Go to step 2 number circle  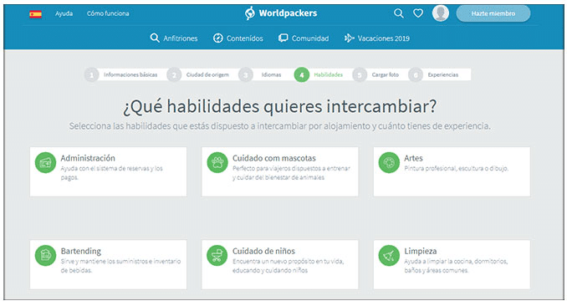point(174,75)
